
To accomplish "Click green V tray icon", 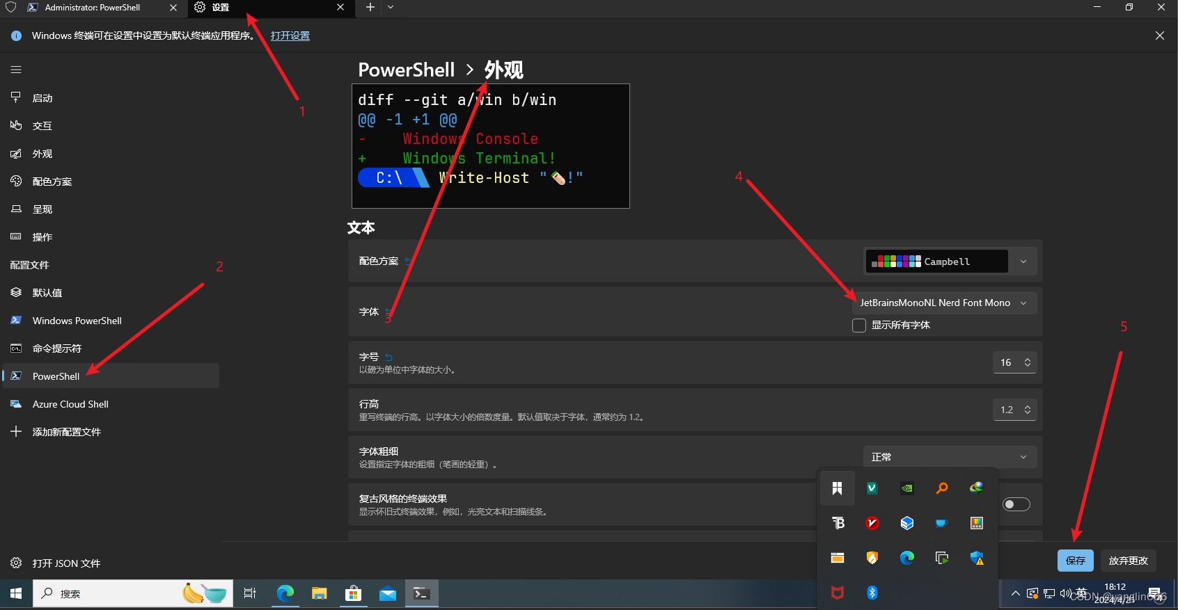I will pyautogui.click(x=872, y=488).
